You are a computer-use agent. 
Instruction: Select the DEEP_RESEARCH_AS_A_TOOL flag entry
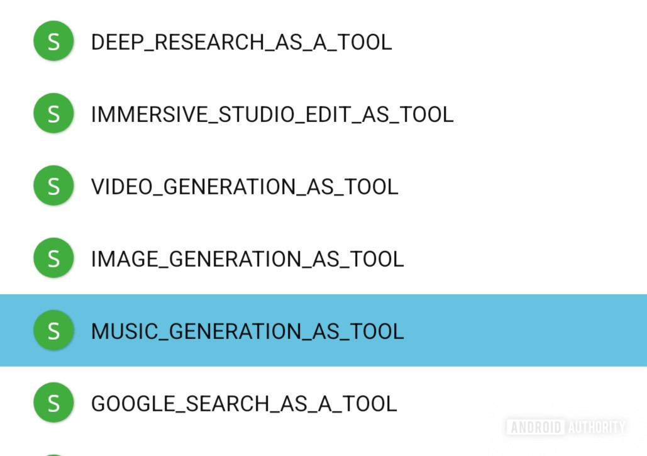click(241, 41)
